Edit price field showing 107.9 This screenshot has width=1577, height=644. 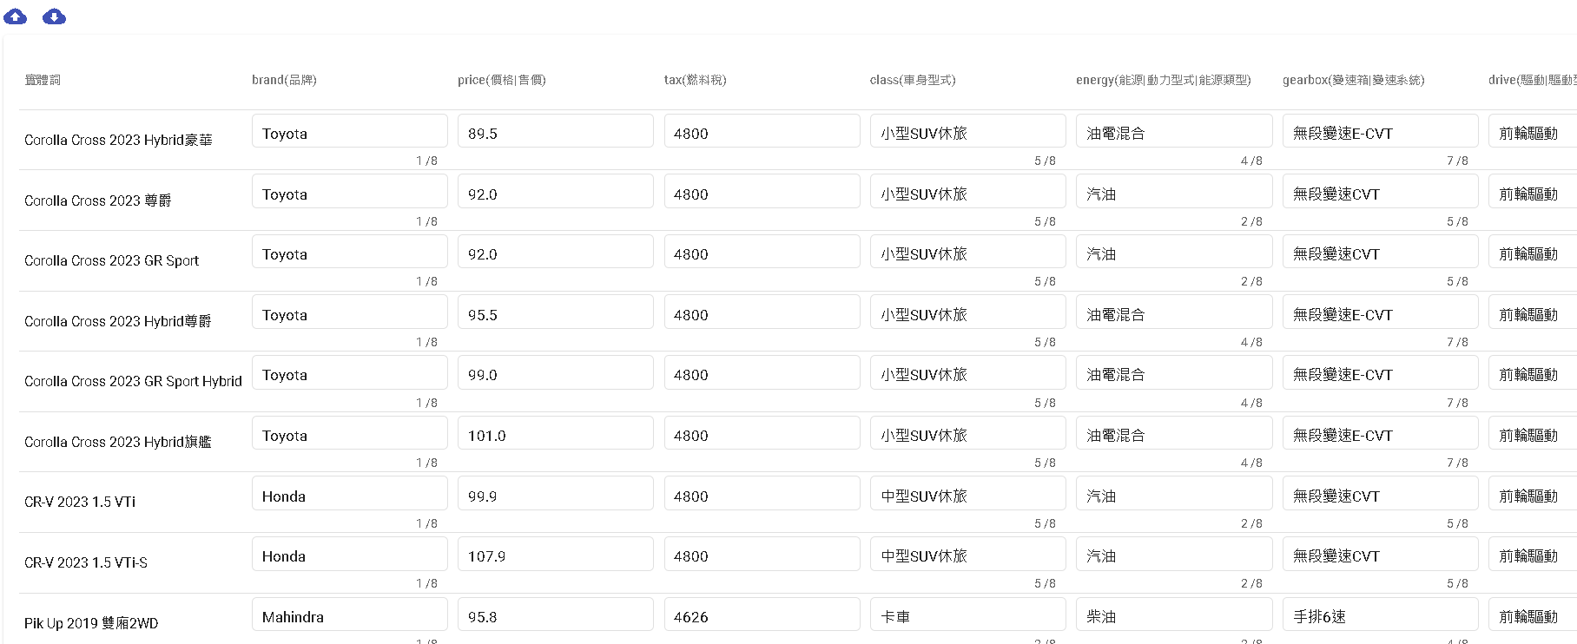[556, 553]
